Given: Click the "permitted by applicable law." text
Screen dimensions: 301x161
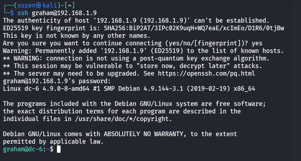Looking at the screenshot, I should pos(53,141).
